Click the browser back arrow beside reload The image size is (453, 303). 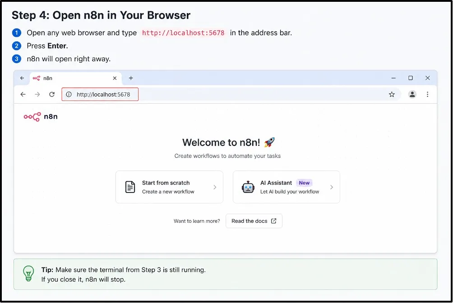(23, 94)
